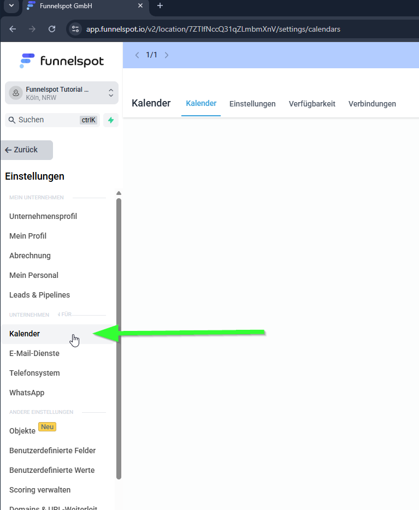Viewport: 419px width, 510px height.
Task: Click the Einstellungen sidebar heading
Action: (34, 176)
